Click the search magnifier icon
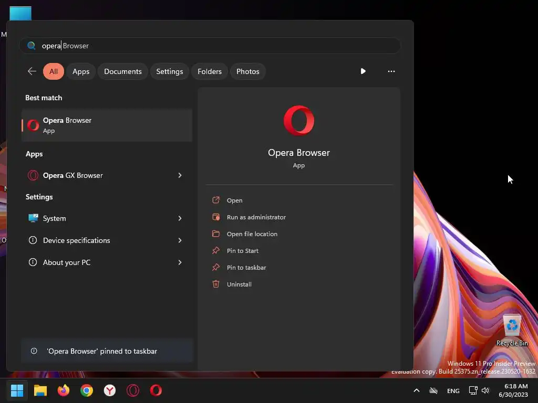 (31, 46)
